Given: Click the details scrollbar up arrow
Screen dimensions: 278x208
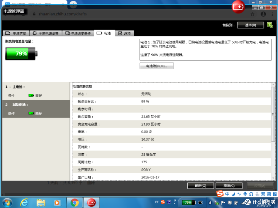Looking at the screenshot, I should click(x=273, y=85).
